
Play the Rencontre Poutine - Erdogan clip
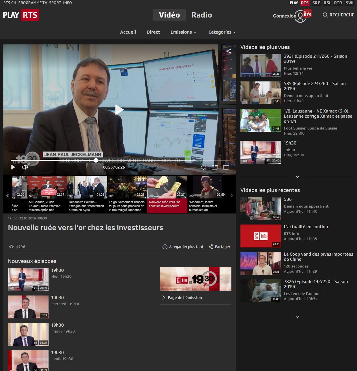coord(87,195)
